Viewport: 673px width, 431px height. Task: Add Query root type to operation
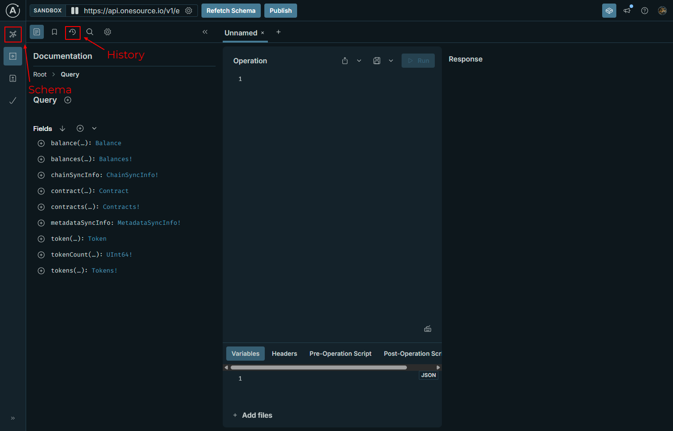coord(68,100)
